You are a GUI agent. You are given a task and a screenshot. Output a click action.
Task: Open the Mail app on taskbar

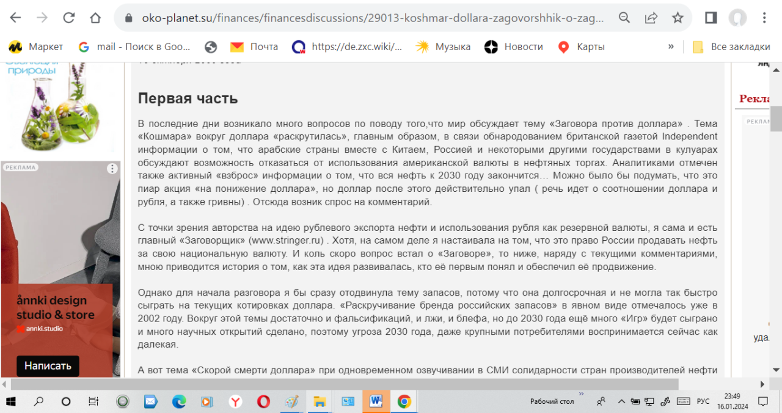coord(151,401)
